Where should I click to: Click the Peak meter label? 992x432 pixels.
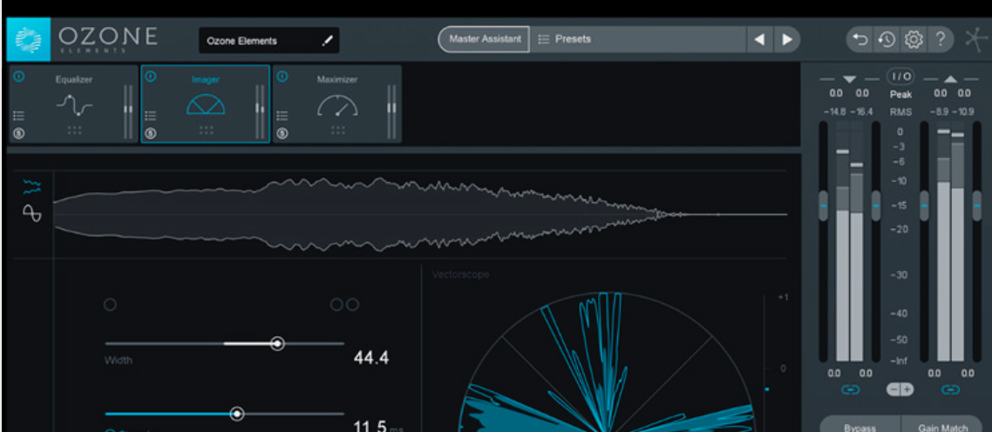[900, 95]
